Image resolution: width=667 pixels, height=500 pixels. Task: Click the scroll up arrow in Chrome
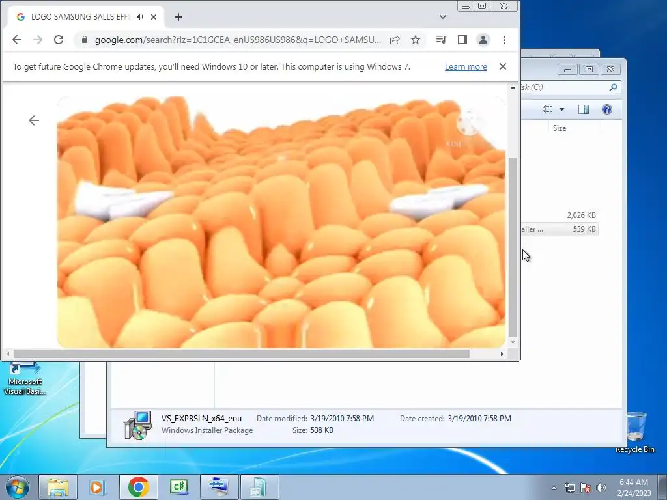513,87
